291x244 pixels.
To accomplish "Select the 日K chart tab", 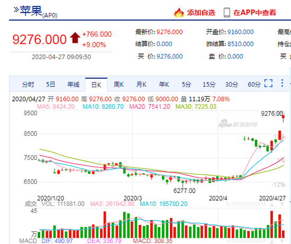I will click(x=96, y=85).
